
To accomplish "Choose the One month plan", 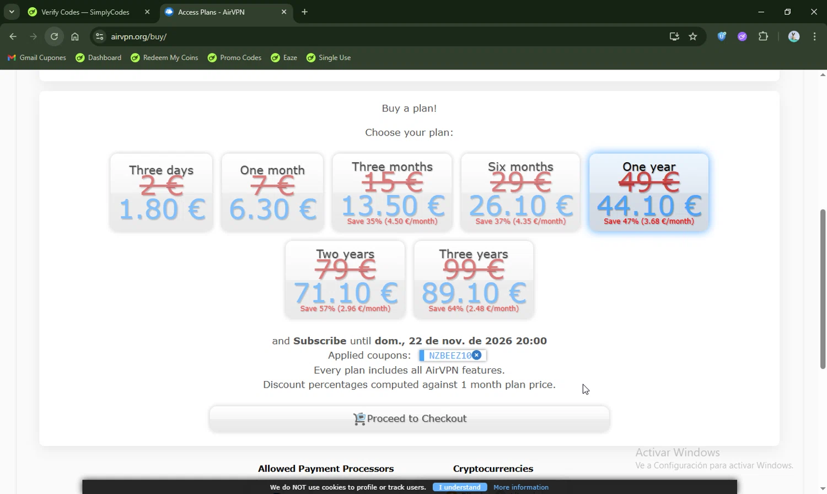I will click(272, 192).
